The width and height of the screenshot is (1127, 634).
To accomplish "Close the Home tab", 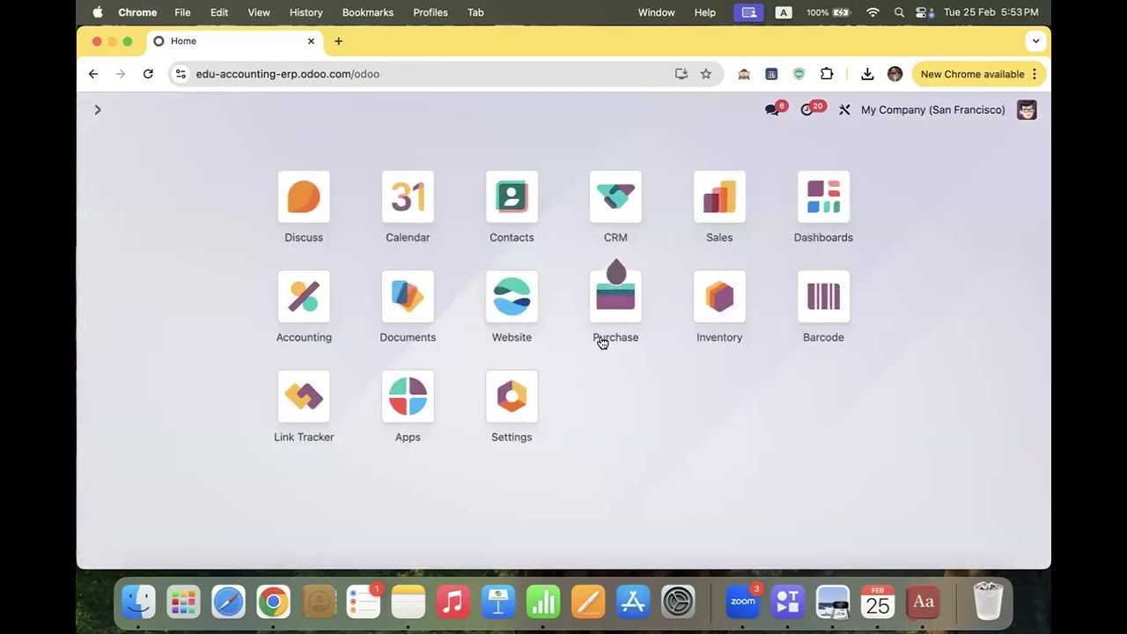I will [x=311, y=41].
